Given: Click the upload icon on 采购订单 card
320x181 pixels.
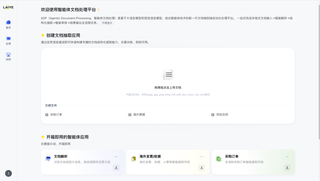Looking at the screenshot, I should click(x=287, y=167).
